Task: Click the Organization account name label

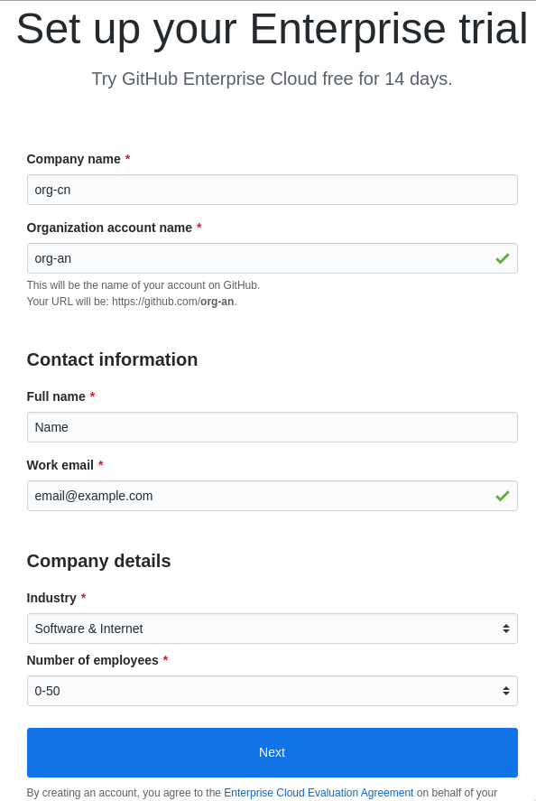Action: (109, 228)
